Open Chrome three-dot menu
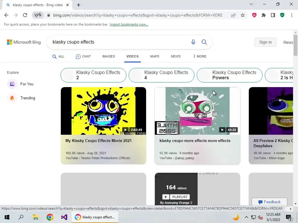 pyautogui.click(x=292, y=15)
